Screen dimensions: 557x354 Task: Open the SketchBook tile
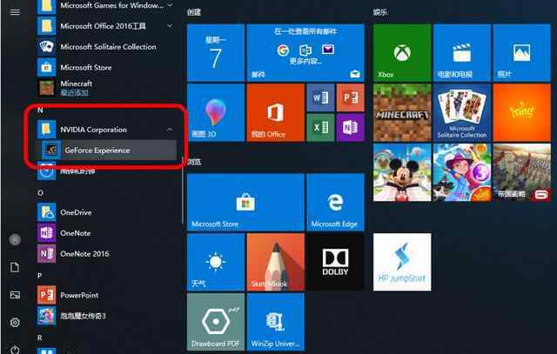point(276,262)
